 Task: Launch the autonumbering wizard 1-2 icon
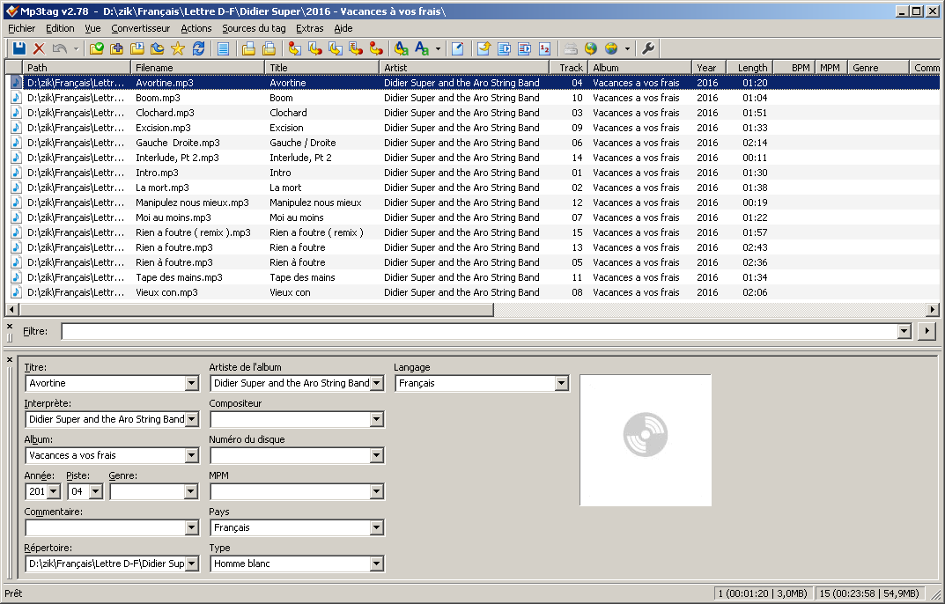(545, 48)
